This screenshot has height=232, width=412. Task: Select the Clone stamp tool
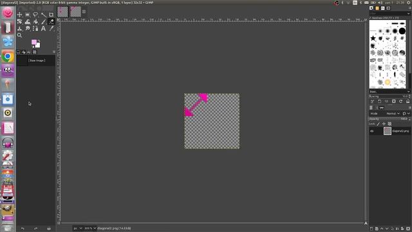click(20, 28)
